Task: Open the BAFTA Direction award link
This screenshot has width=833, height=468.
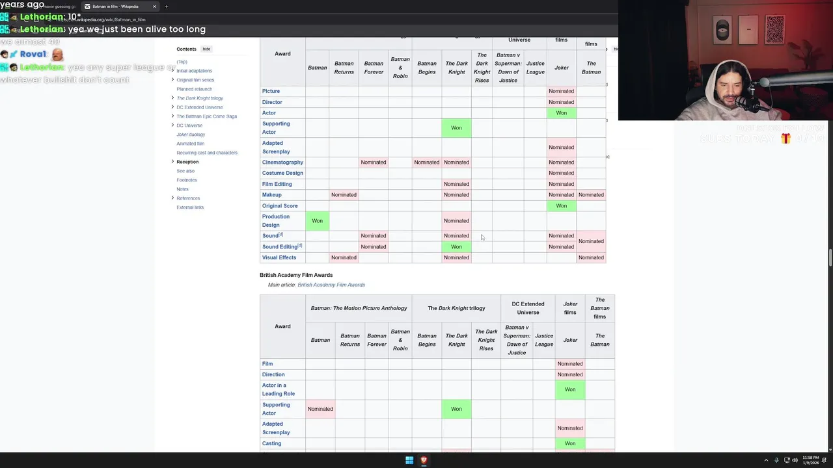Action: [273, 374]
